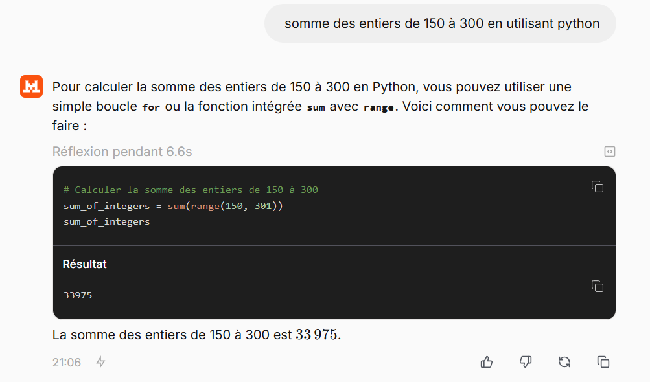Click the inline 'range' code word
The height and width of the screenshot is (382, 650).
(x=378, y=107)
